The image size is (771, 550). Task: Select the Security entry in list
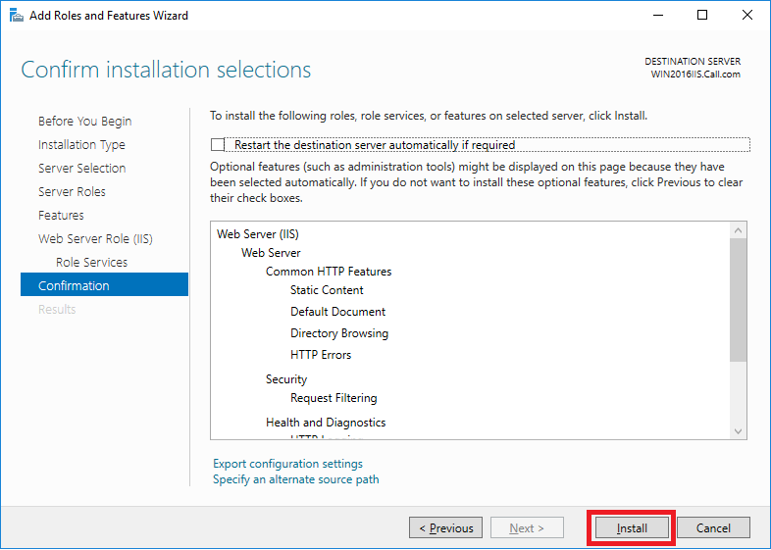pos(286,379)
